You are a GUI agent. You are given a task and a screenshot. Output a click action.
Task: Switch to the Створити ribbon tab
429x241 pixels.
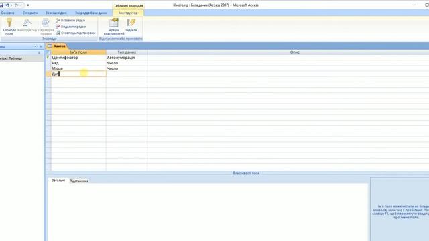(30, 13)
